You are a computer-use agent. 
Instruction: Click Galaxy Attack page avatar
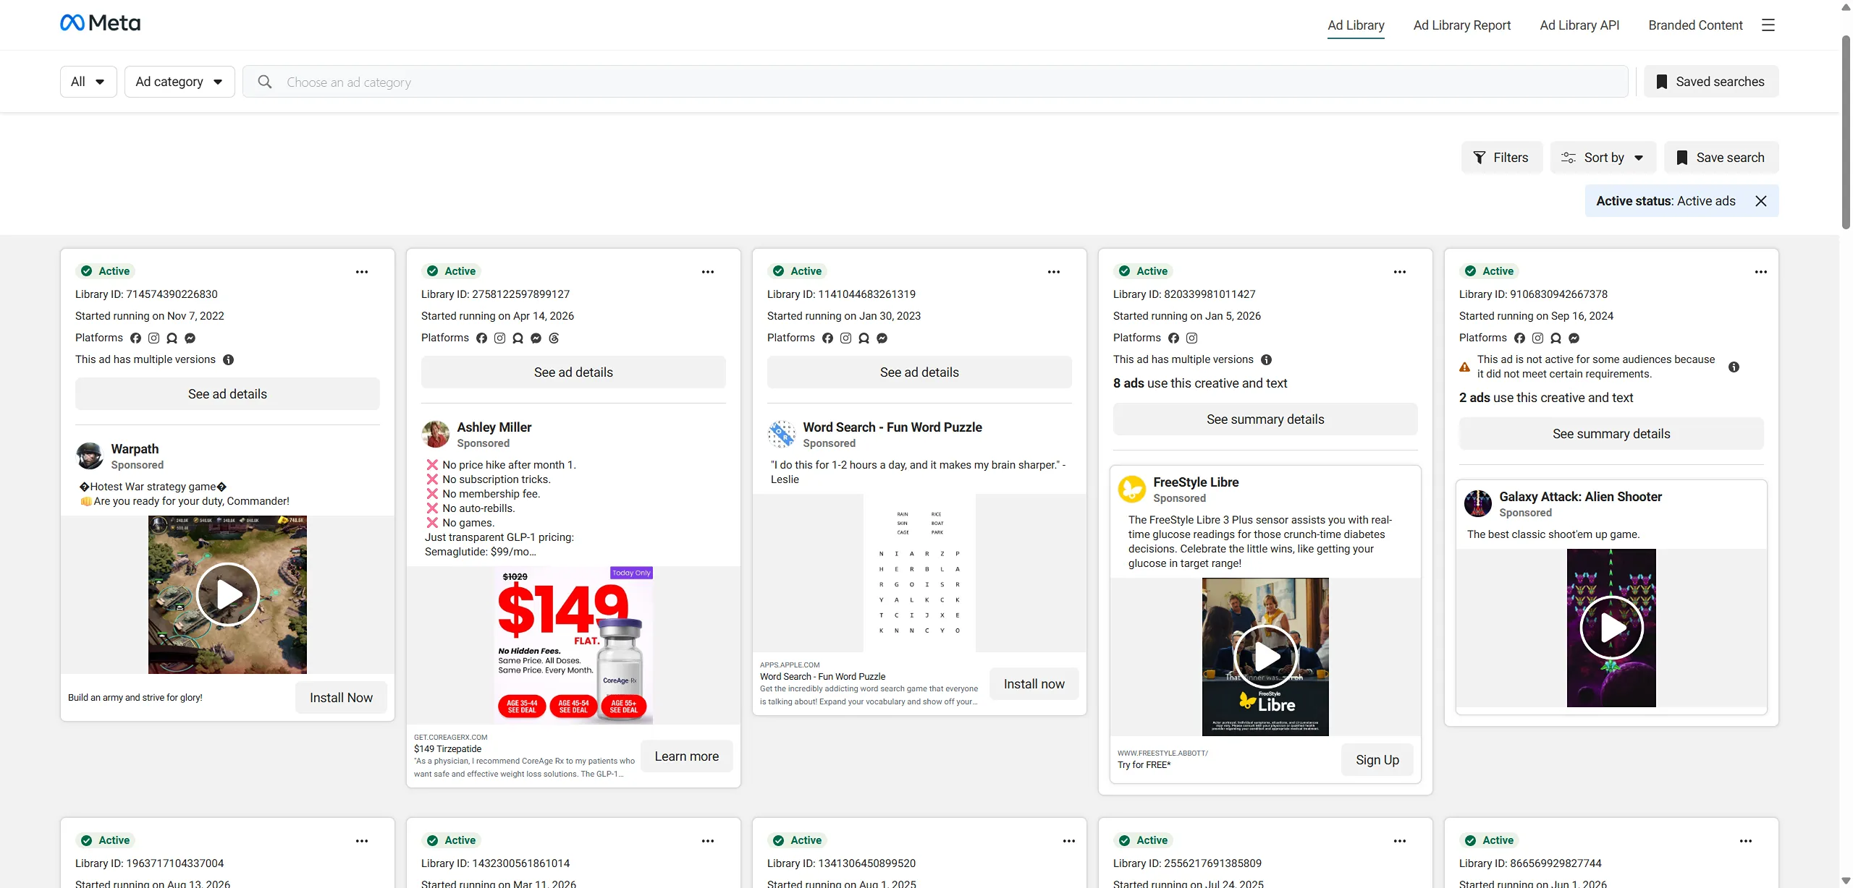coord(1478,504)
